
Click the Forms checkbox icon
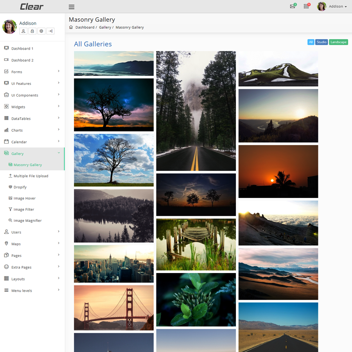tap(6, 72)
